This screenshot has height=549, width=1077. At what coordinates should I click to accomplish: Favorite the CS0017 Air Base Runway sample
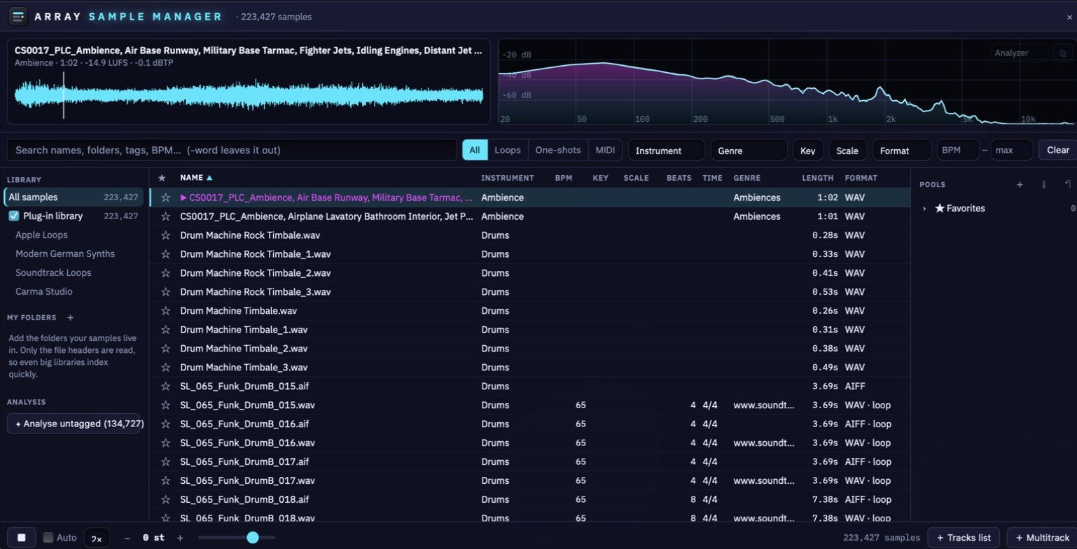[x=165, y=197]
